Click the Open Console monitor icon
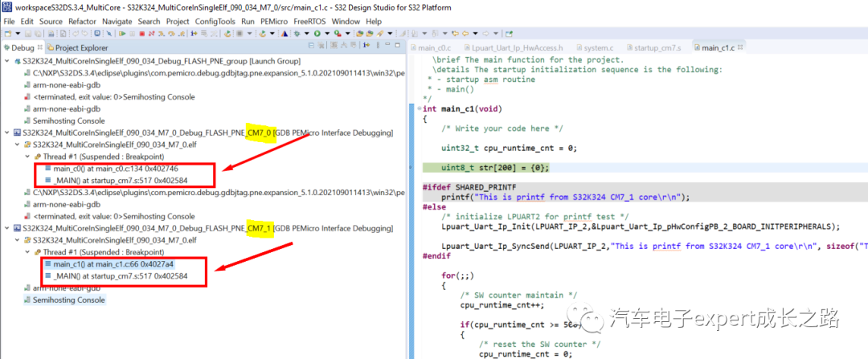The width and height of the screenshot is (868, 359). coord(97,33)
